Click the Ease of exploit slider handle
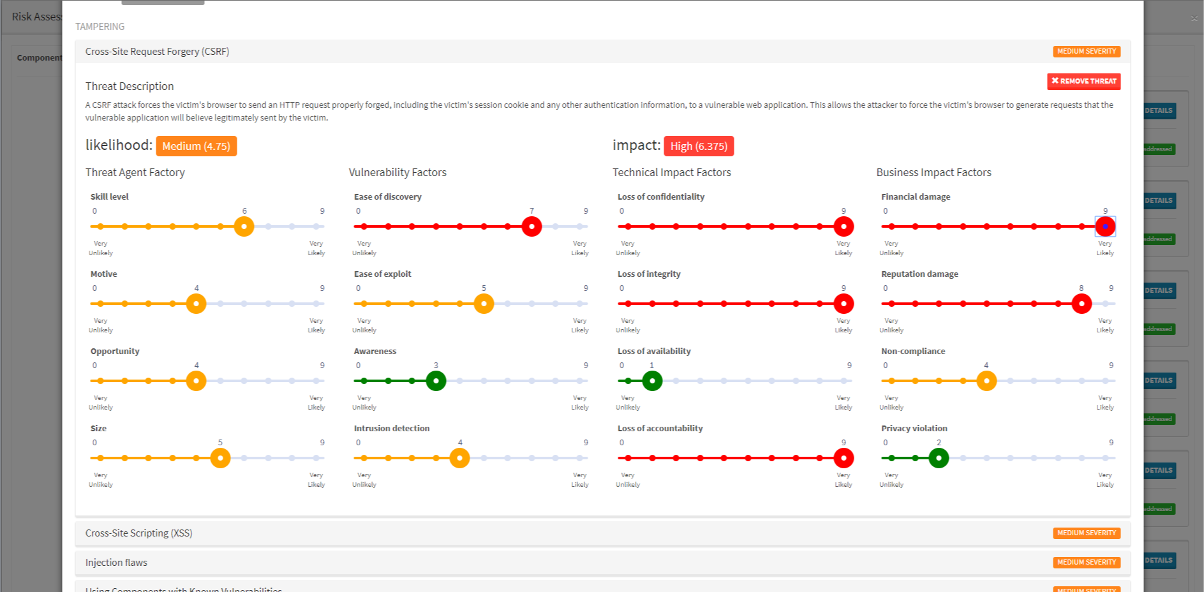Image resolution: width=1204 pixels, height=592 pixels. coord(484,304)
